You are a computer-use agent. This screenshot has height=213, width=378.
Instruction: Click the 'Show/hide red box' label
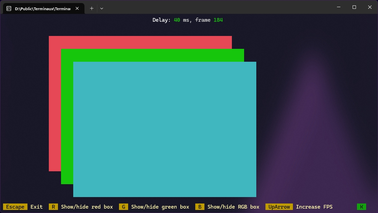pos(87,207)
